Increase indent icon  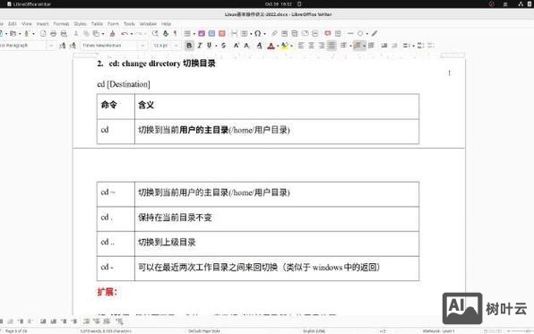point(384,46)
